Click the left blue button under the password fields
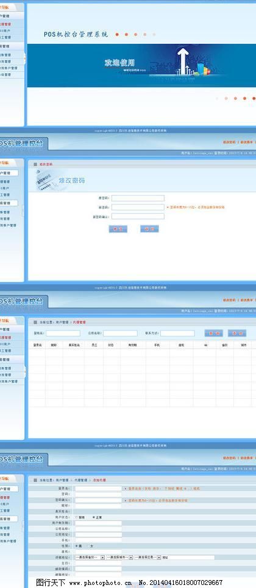 tap(118, 229)
